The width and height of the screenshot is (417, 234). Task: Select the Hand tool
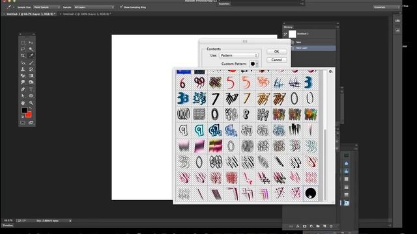[x=23, y=103]
